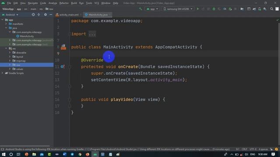Viewport: 280px width, 157px height.
Task: Open the File menu
Action: tap(9, 3)
